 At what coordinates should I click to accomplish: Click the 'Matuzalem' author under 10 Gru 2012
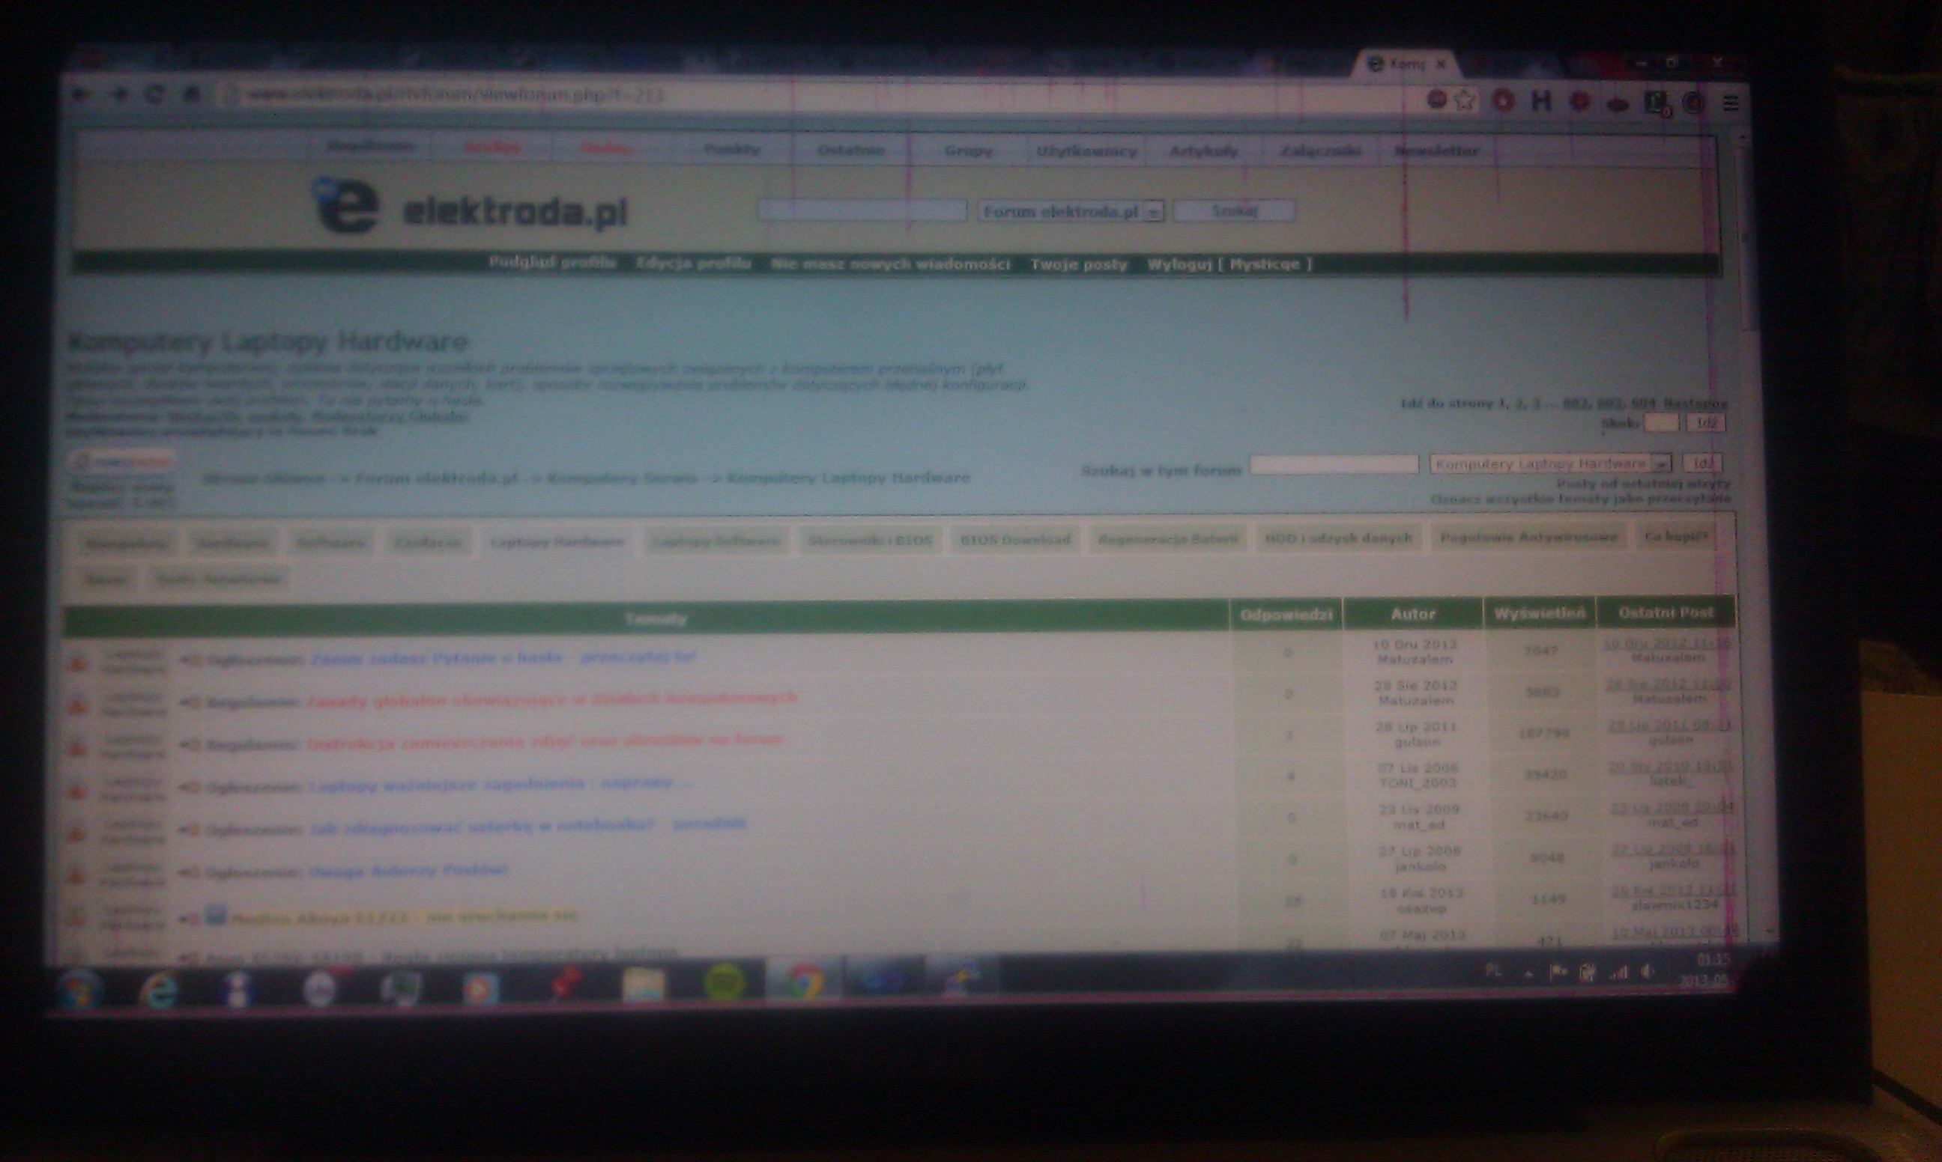(x=1415, y=660)
